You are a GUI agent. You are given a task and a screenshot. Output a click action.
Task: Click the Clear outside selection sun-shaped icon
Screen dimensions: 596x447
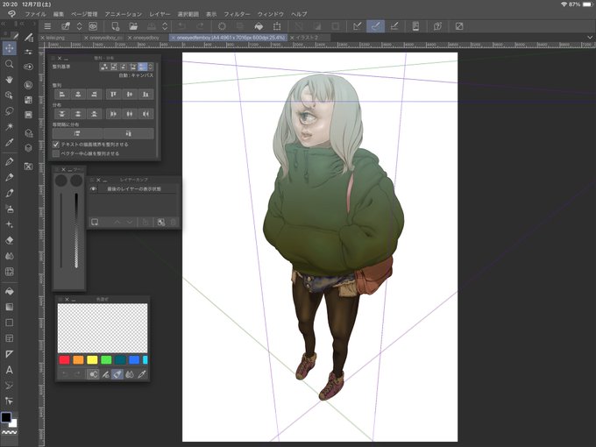coord(222,26)
